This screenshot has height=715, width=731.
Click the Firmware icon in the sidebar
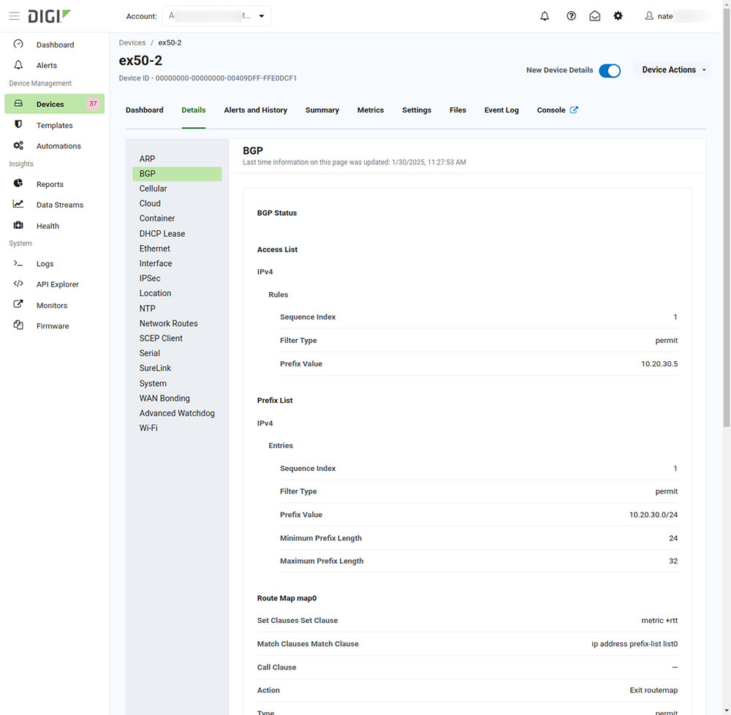click(18, 325)
